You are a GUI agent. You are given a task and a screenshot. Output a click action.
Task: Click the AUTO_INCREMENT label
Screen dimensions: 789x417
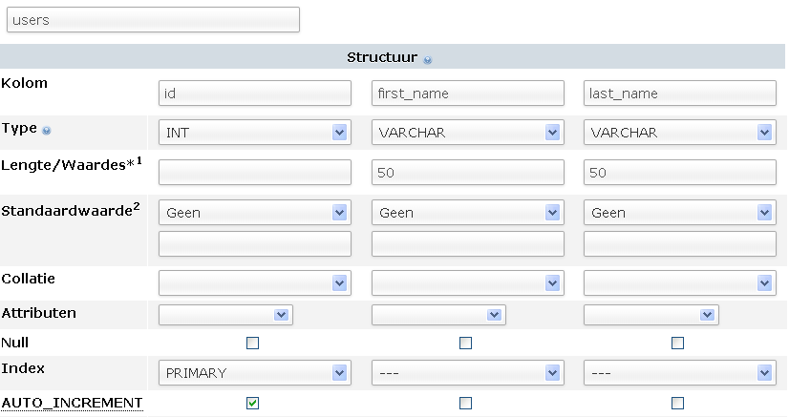click(x=72, y=403)
